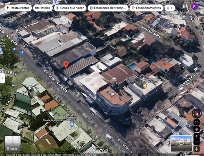Click the vehicle repair shop pin at top
This screenshot has width=204, height=156.
(55, 1)
